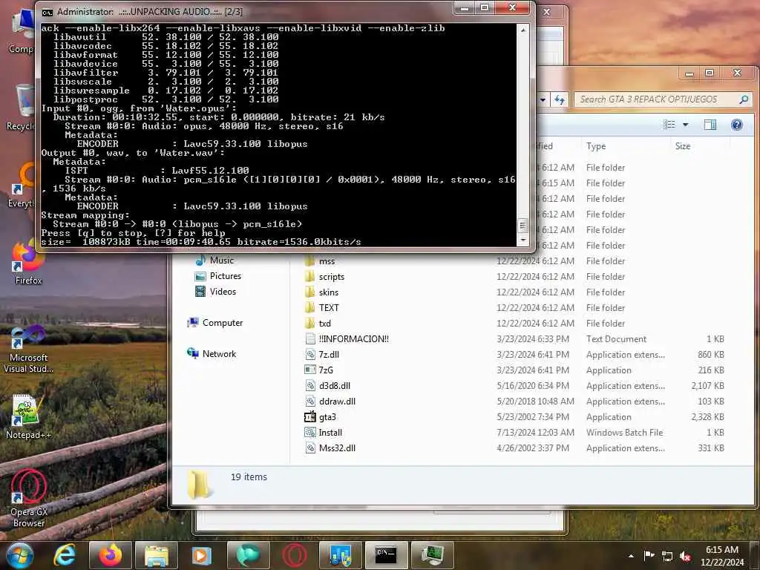Image resolution: width=760 pixels, height=570 pixels.
Task: Open the computer monitor taskbar icon
Action: [432, 555]
